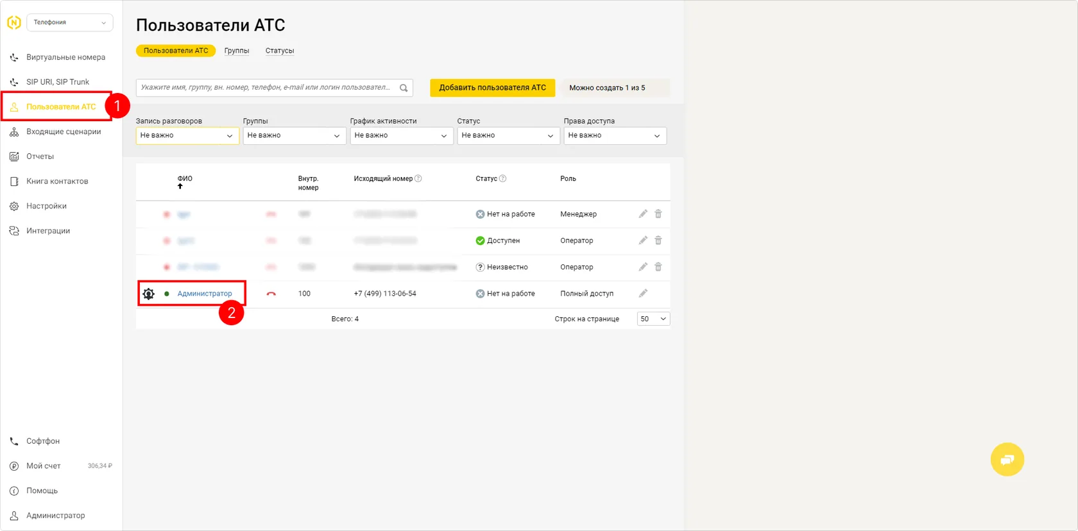Screen dimensions: 1078x531
Task: Click help icon next to Исходящий номер
Action: pos(418,179)
